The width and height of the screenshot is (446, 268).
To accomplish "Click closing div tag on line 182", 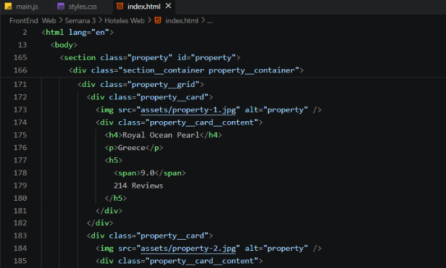I will point(100,223).
